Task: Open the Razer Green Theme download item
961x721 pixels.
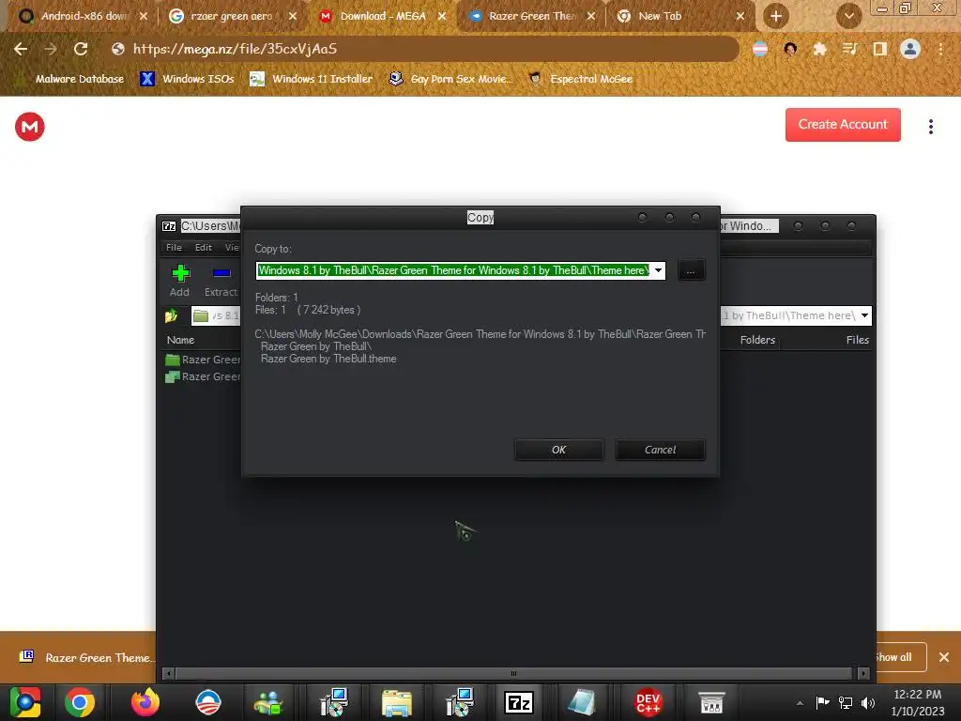Action: (x=85, y=657)
